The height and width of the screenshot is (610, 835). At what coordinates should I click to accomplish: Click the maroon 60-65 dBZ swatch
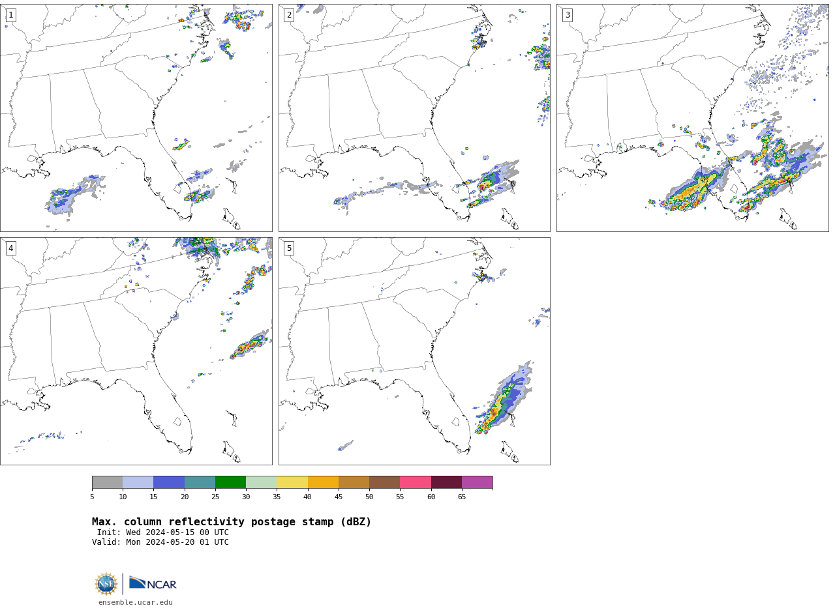click(446, 482)
